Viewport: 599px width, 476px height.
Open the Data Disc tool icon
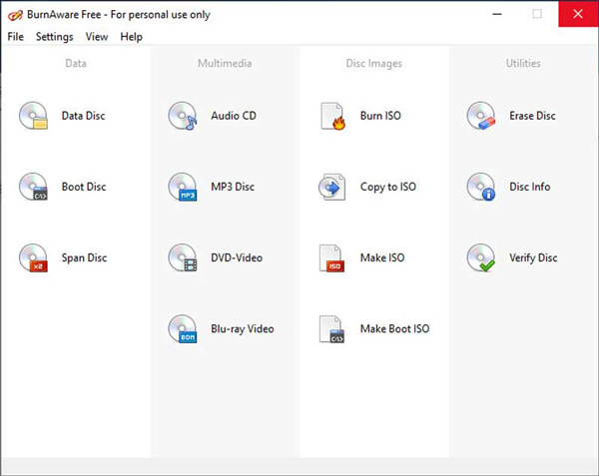click(33, 116)
